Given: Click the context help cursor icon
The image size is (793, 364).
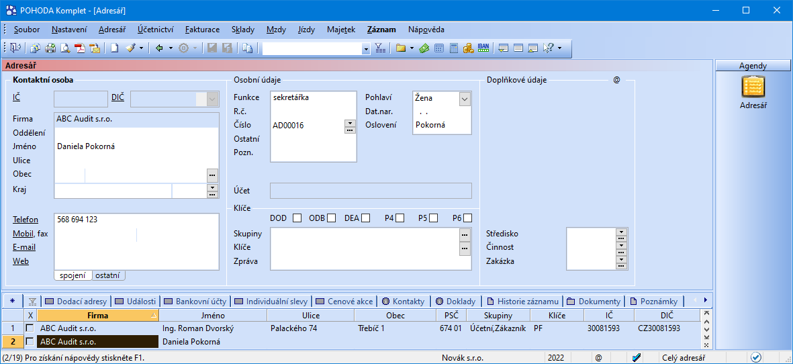Looking at the screenshot, I should click(548, 48).
